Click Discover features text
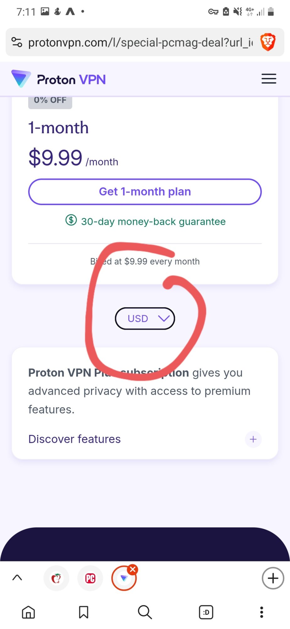Image resolution: width=290 pixels, height=629 pixels. point(74,439)
